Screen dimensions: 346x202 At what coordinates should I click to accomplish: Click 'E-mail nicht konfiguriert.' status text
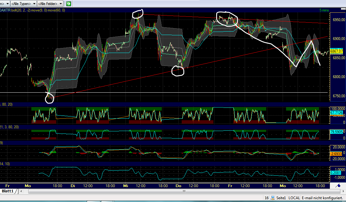(x=322, y=198)
